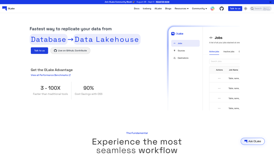Click the search magnifier icon
Image resolution: width=274 pixels, height=154 pixels.
click(252, 9)
